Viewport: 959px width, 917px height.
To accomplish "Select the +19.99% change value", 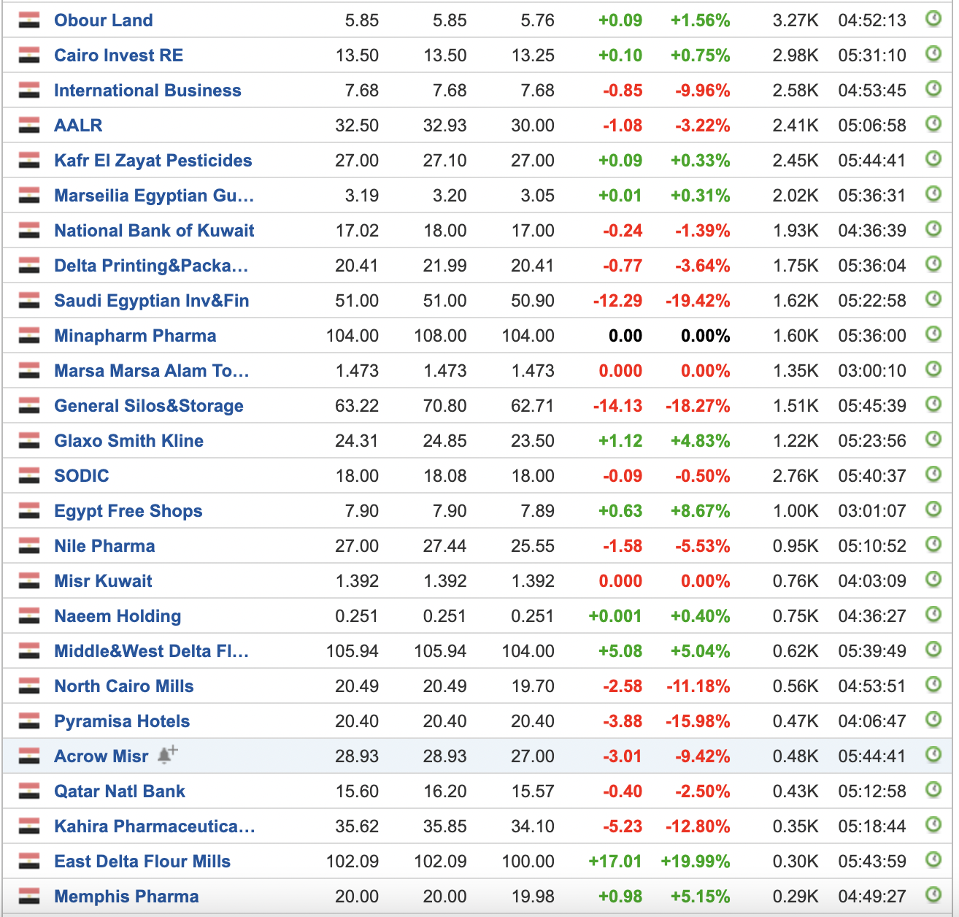I will [x=696, y=862].
